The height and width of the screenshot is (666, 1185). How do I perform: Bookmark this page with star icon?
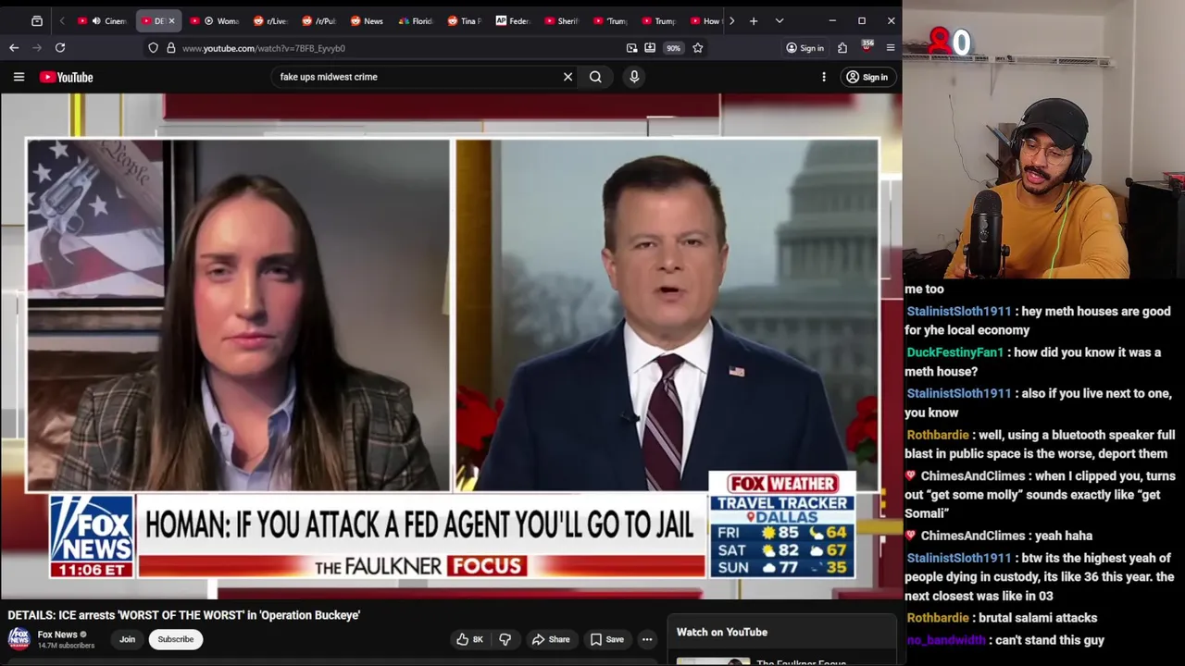click(698, 48)
